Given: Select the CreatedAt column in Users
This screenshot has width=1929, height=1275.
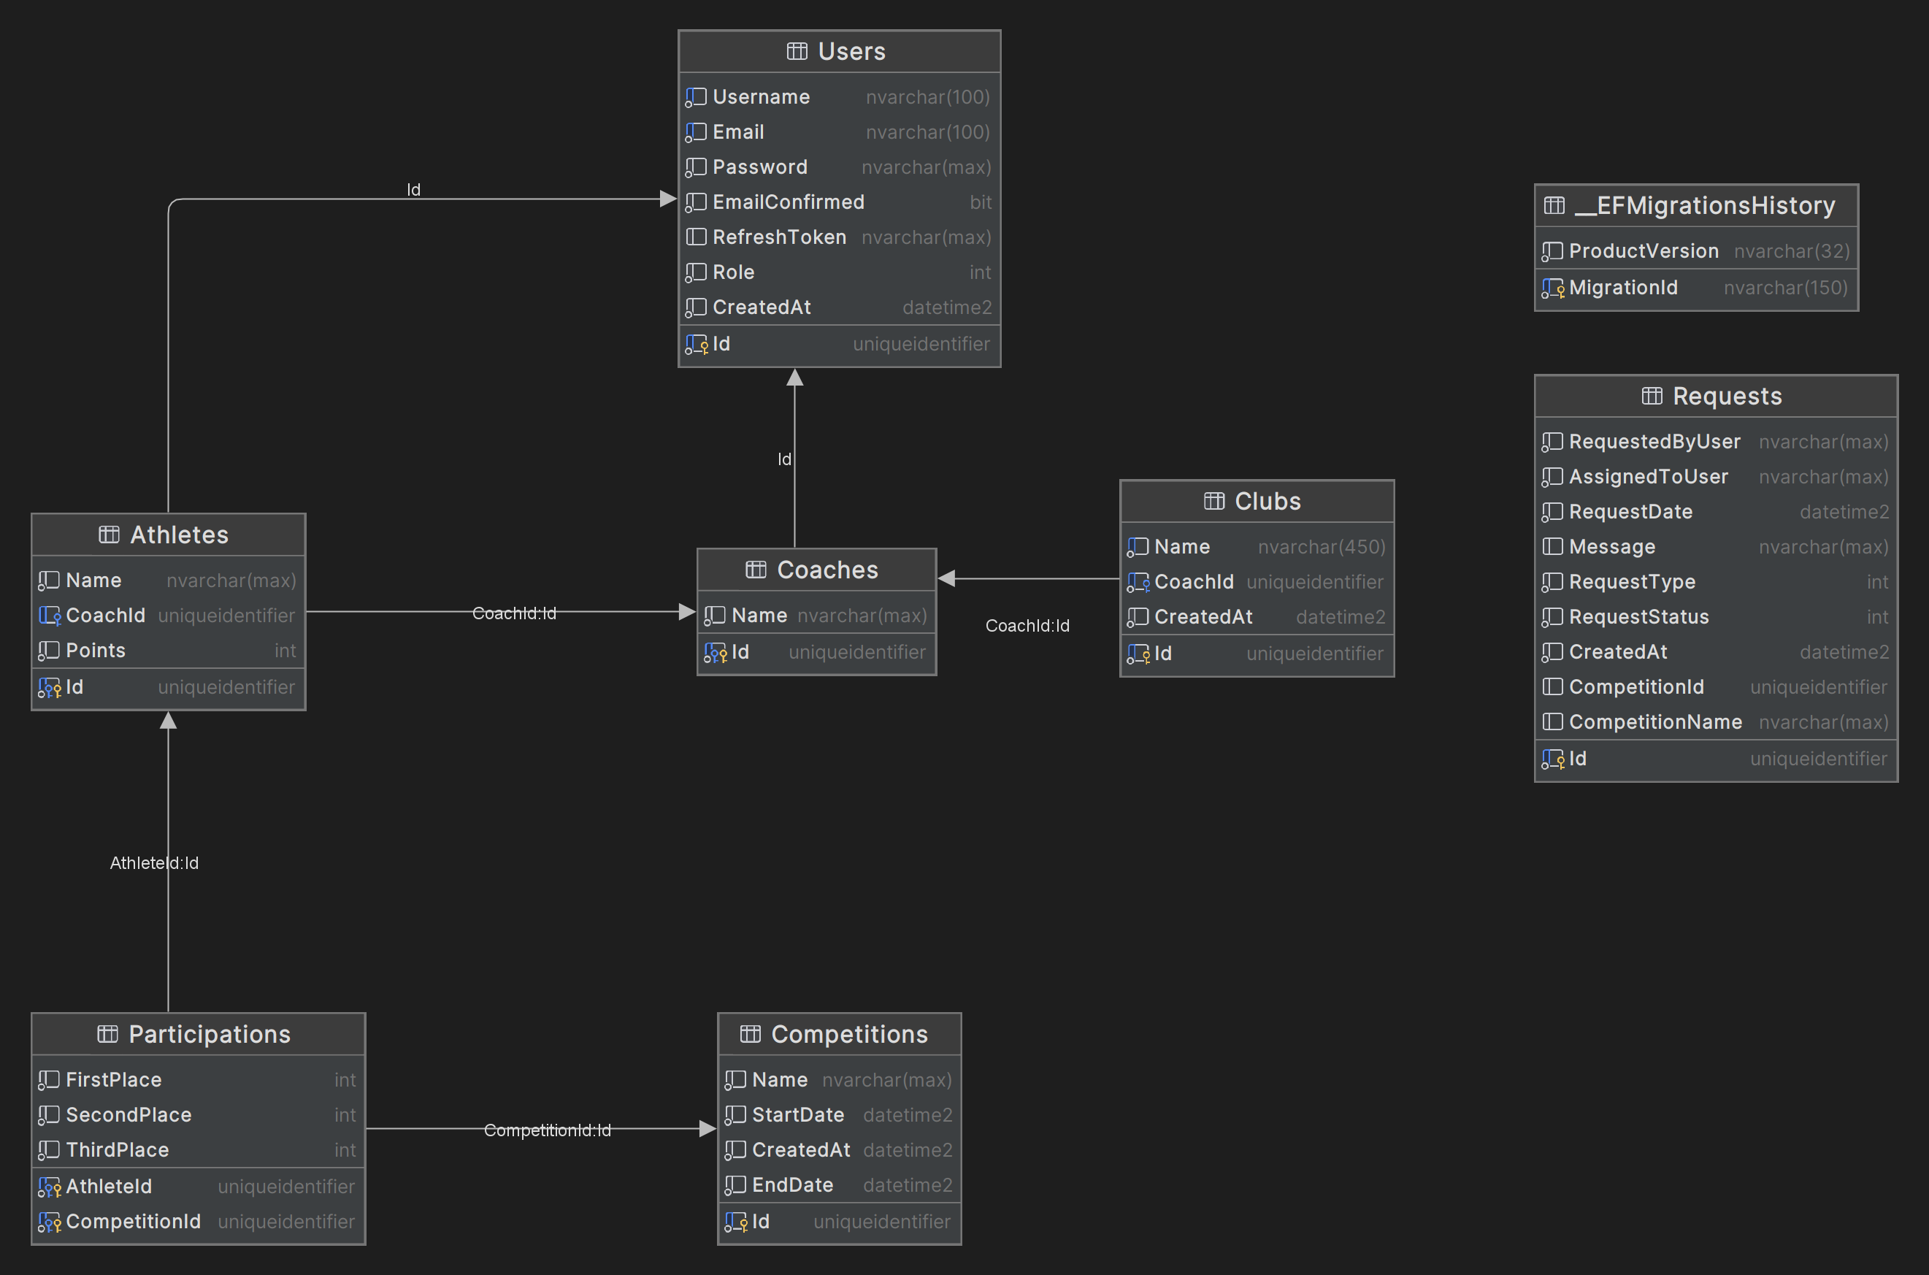Looking at the screenshot, I should 840,307.
